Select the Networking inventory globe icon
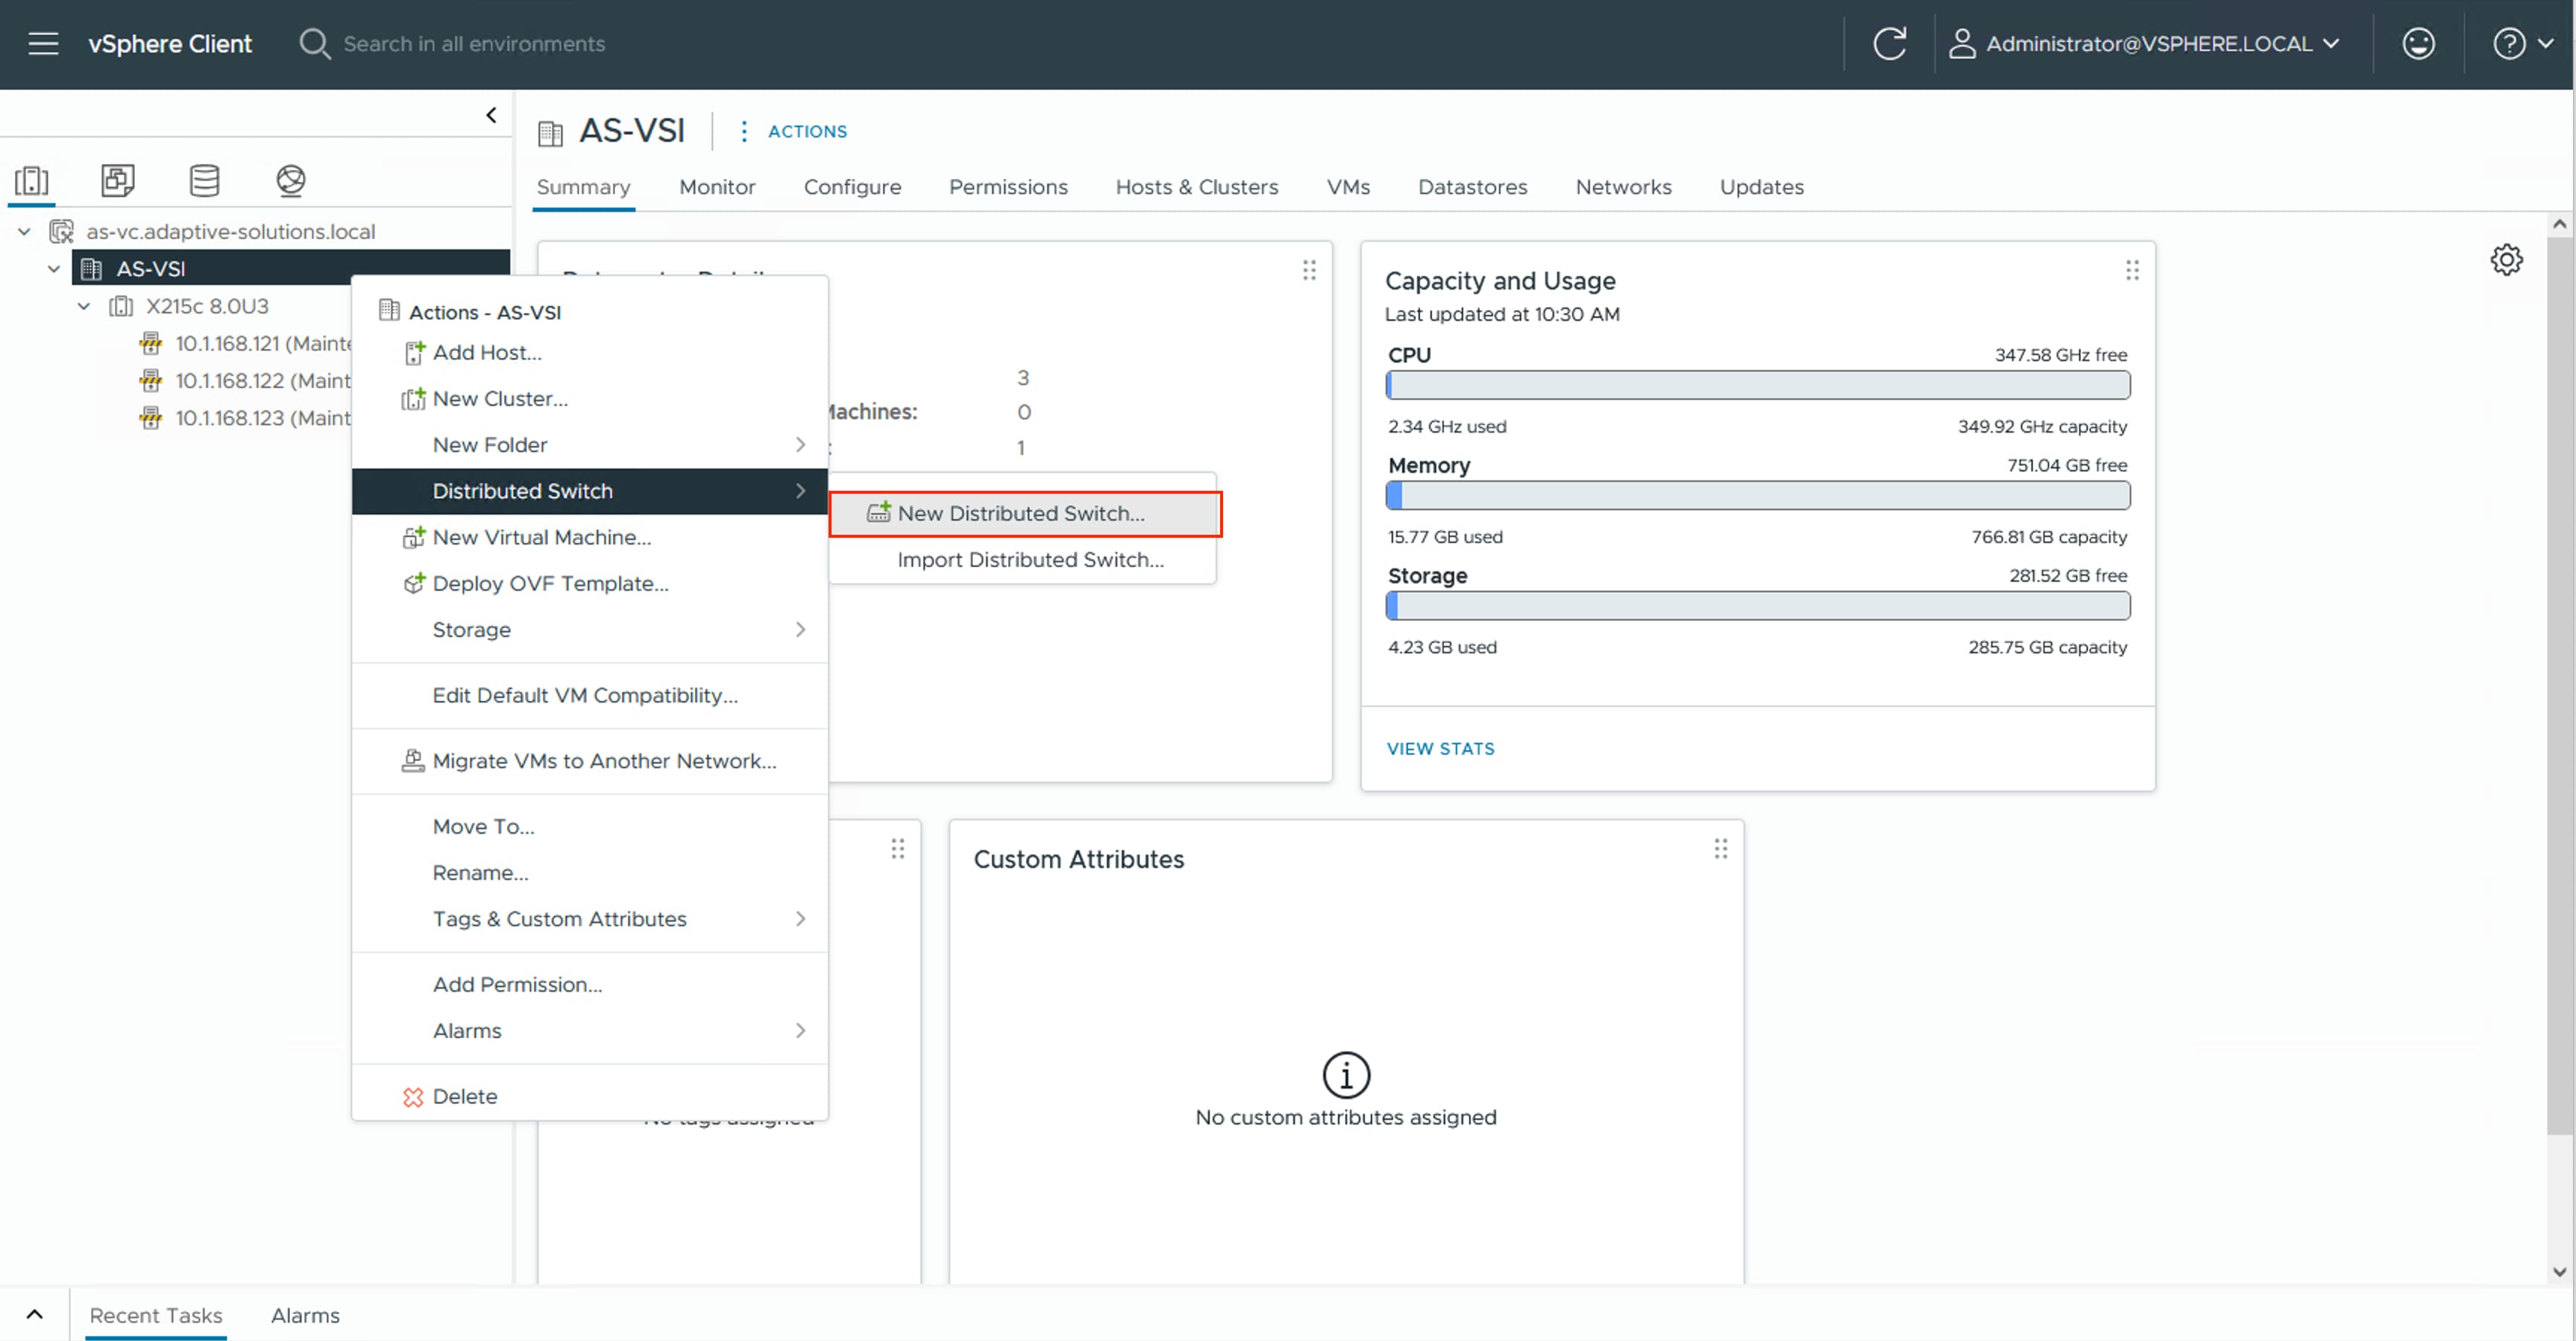2576x1341 pixels. coord(290,181)
